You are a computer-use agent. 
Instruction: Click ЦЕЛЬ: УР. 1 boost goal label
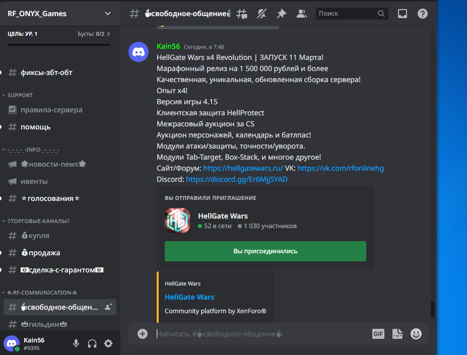(22, 34)
